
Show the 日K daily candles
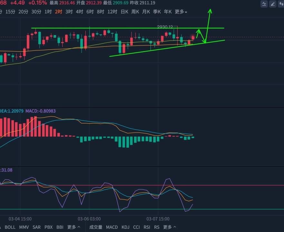point(124,12)
